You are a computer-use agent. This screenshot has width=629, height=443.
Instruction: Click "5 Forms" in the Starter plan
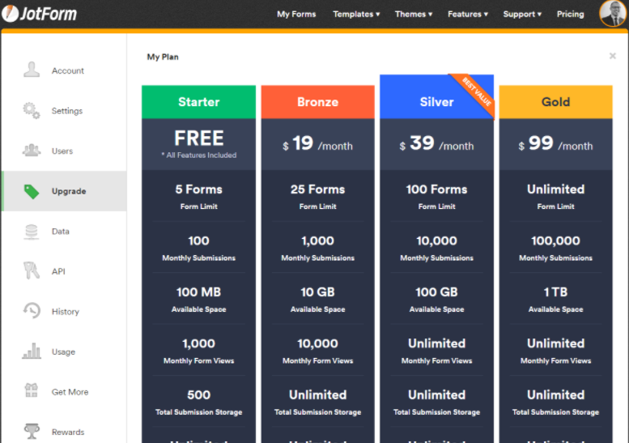pyautogui.click(x=198, y=190)
